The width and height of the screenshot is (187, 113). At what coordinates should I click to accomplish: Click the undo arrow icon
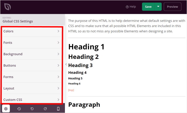click(x=32, y=109)
